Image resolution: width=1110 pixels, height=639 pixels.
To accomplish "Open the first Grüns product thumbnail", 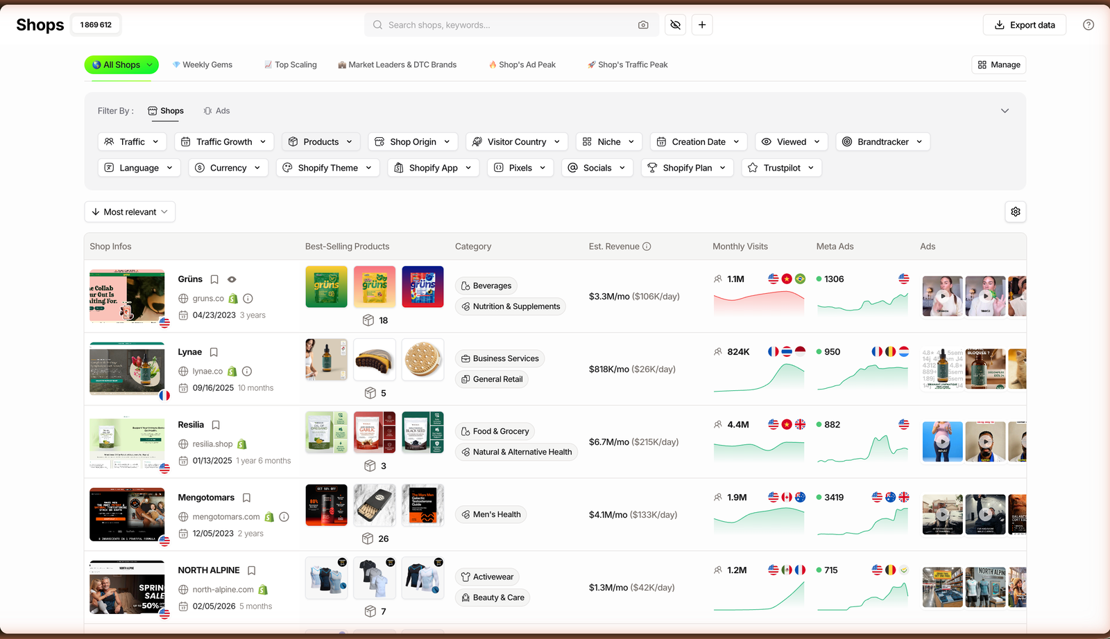I will (x=326, y=287).
